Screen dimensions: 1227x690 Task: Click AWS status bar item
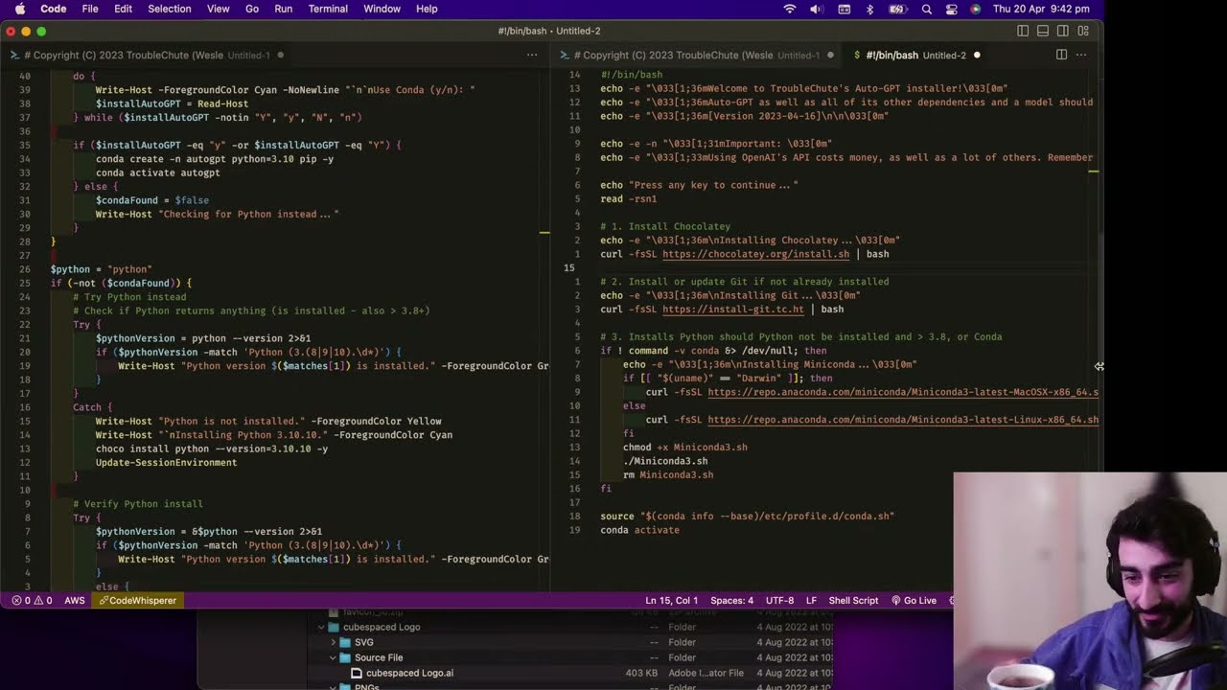pos(75,601)
